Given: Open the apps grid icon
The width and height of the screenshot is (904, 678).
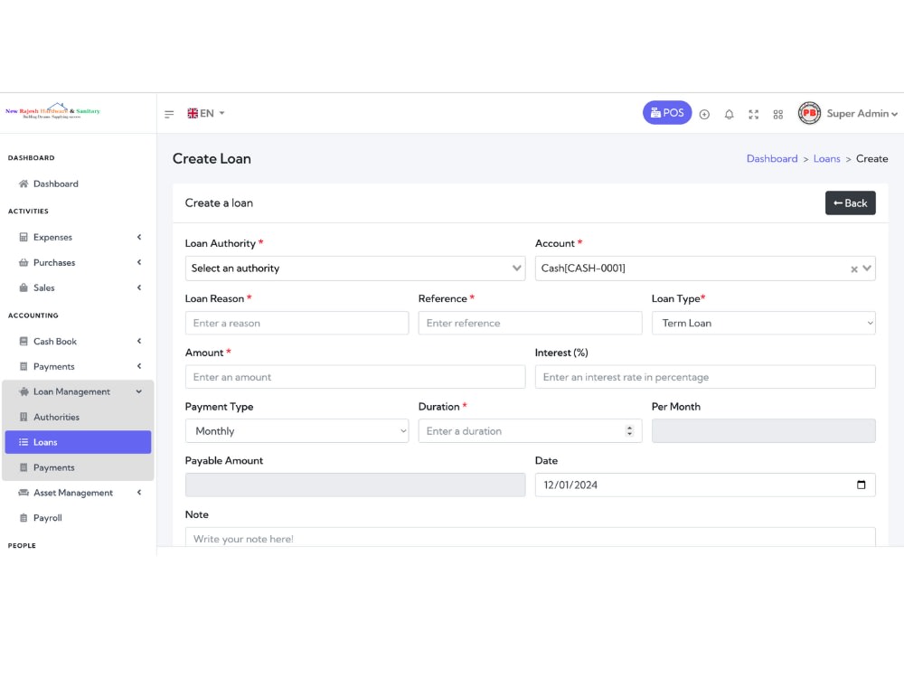Looking at the screenshot, I should click(x=777, y=114).
